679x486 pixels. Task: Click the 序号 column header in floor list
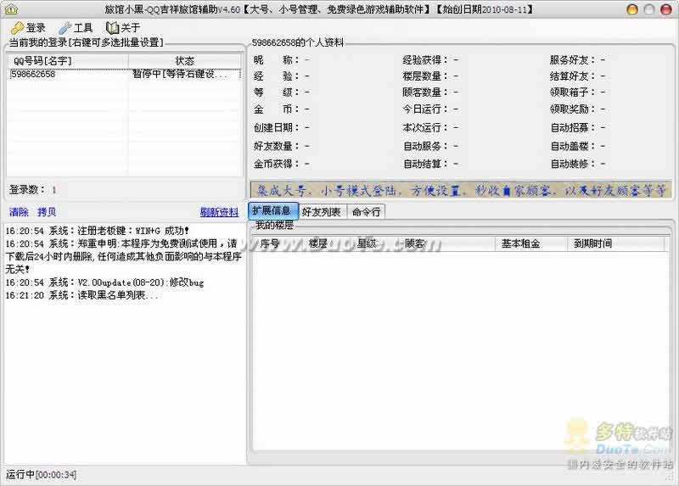click(x=270, y=243)
